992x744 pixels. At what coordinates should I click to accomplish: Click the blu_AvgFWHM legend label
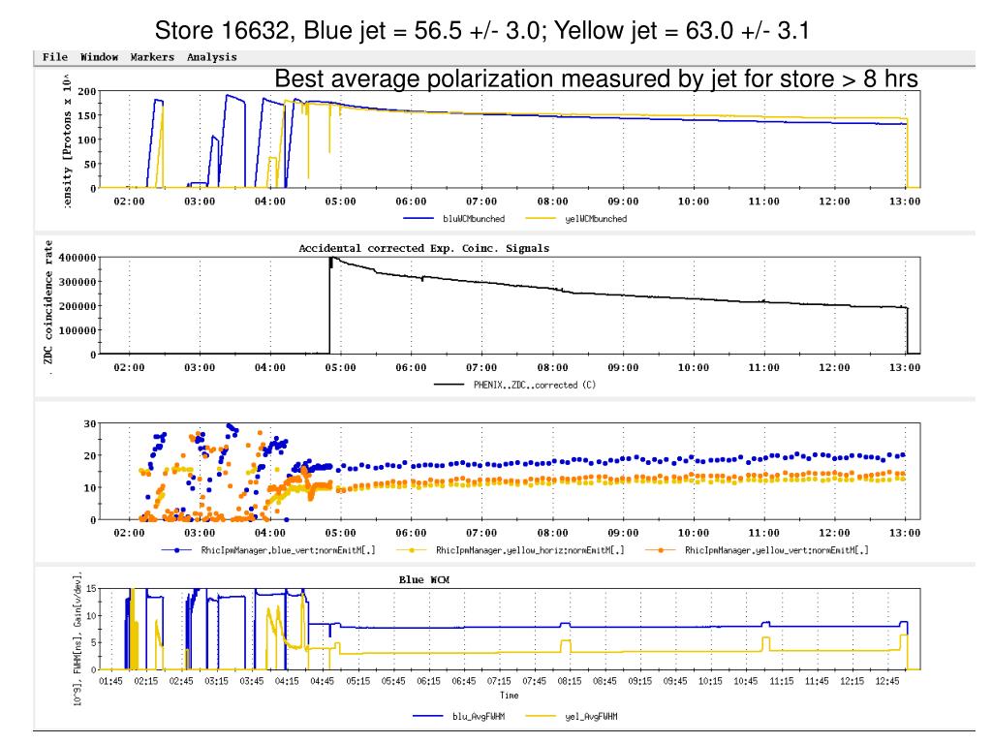(x=479, y=716)
